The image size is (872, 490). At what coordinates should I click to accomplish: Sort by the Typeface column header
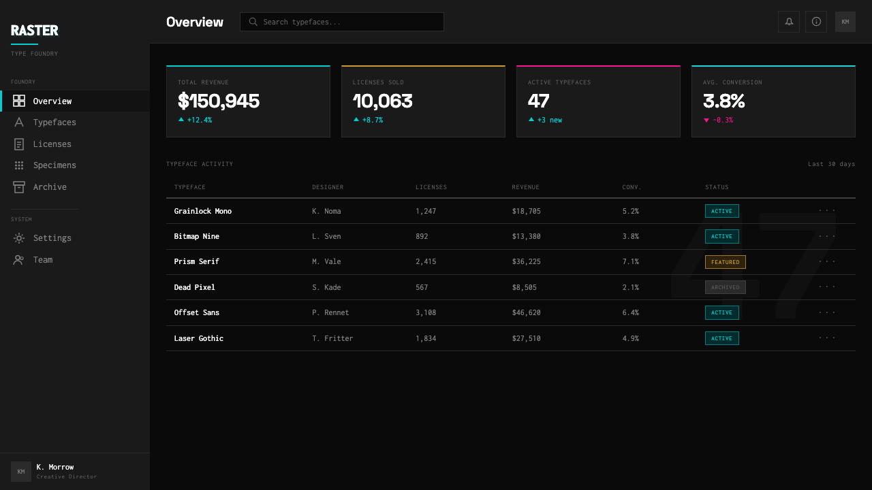coord(190,187)
